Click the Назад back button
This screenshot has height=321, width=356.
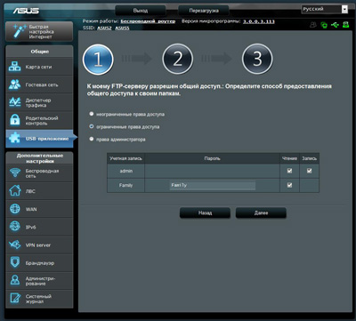(x=205, y=213)
